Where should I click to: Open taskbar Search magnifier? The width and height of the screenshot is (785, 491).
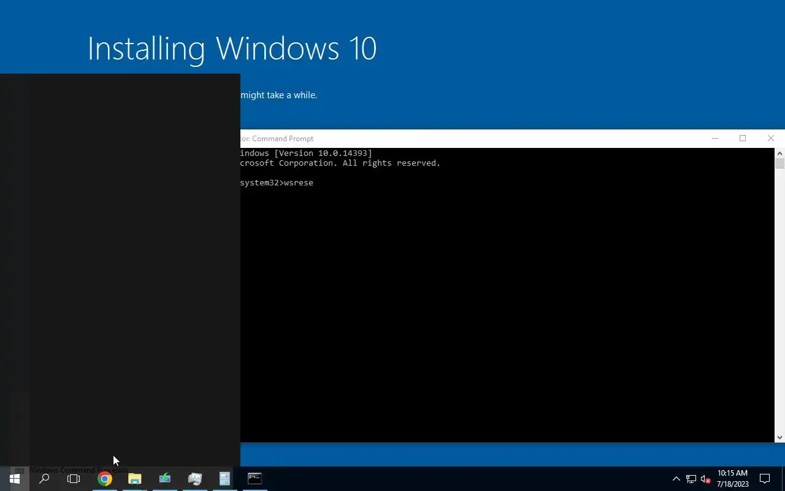pyautogui.click(x=44, y=479)
